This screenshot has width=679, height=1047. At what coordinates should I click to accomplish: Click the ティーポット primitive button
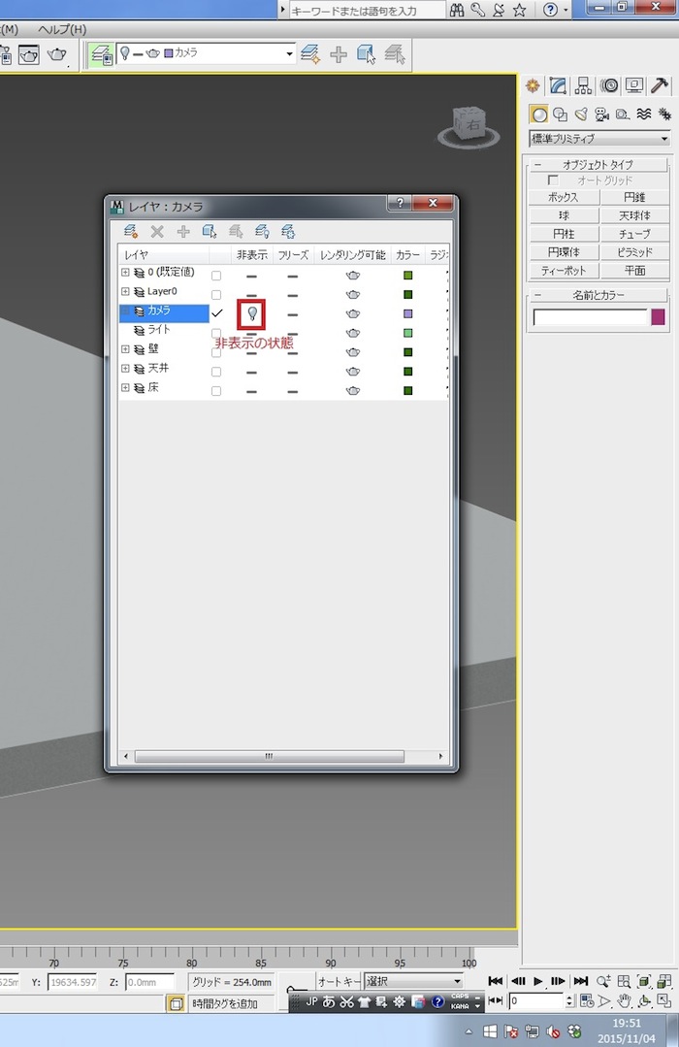(x=563, y=271)
